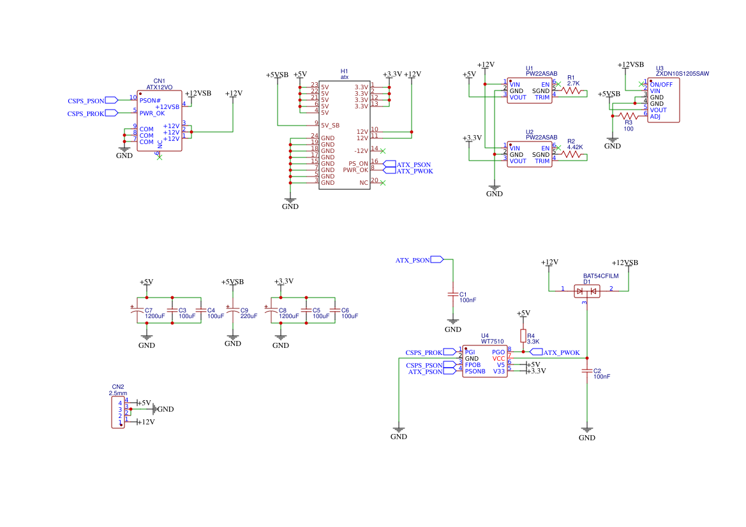Click the VCC pin label on U4
The height and width of the screenshot is (527, 746).
click(498, 359)
